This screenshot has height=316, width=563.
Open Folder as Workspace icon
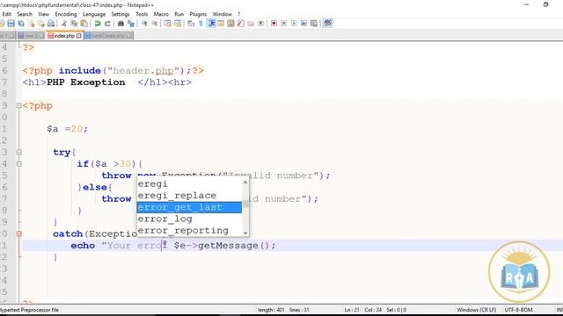tap(251, 24)
